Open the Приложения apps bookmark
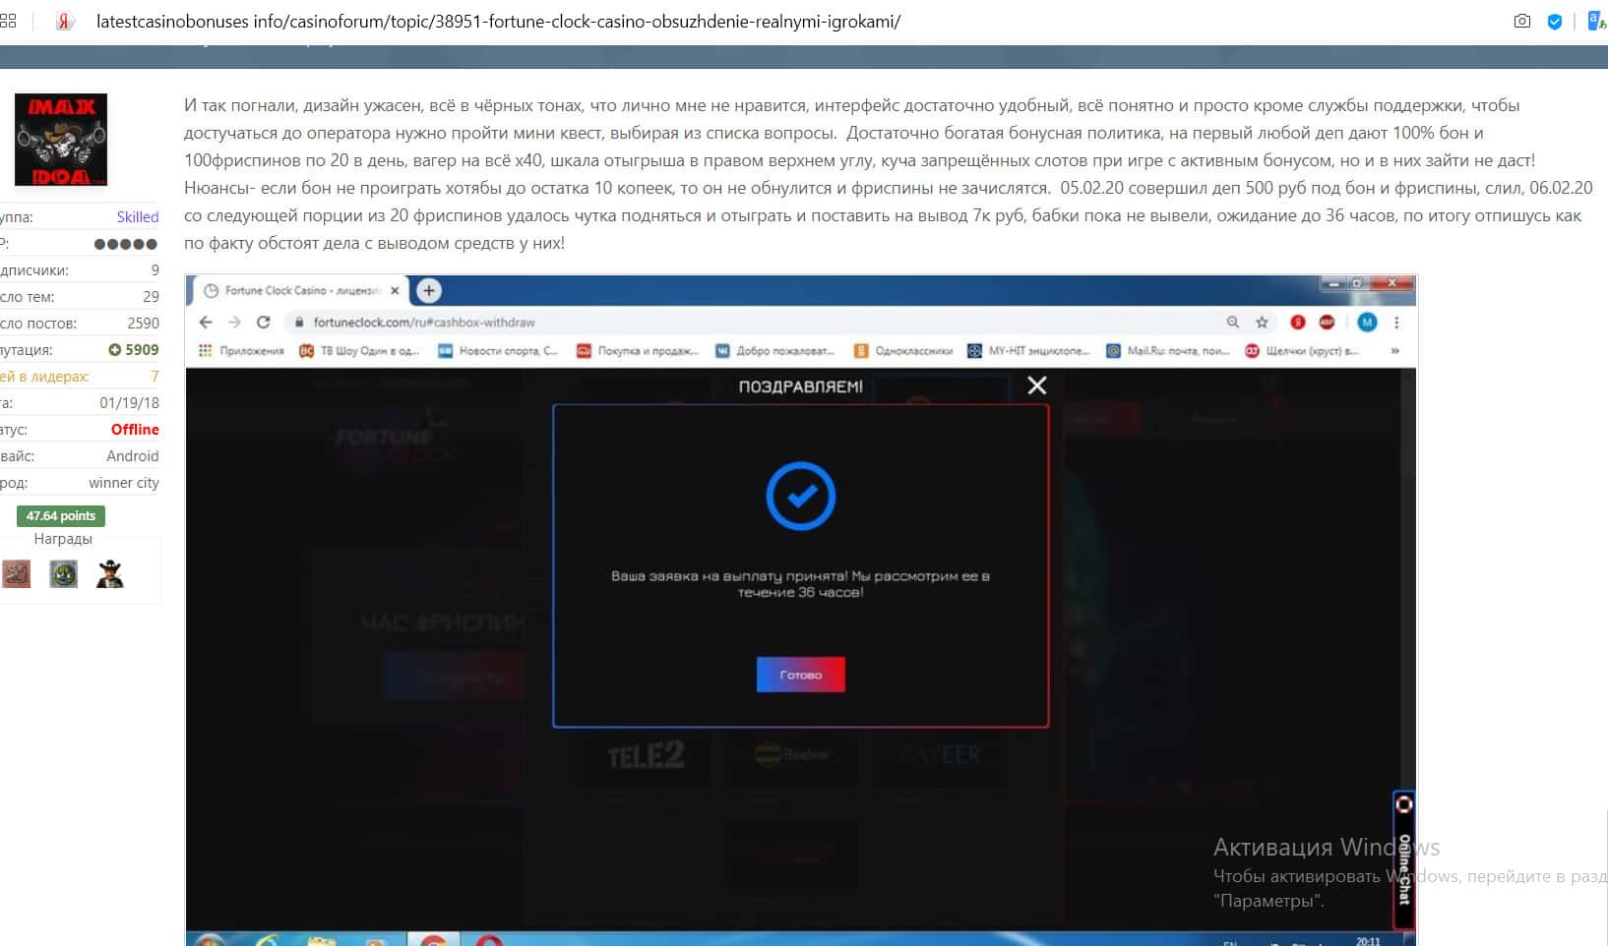1608x946 pixels. tap(241, 350)
